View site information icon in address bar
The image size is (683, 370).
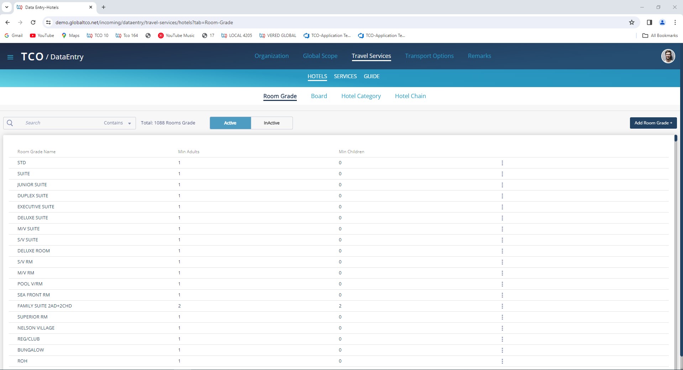(x=48, y=22)
